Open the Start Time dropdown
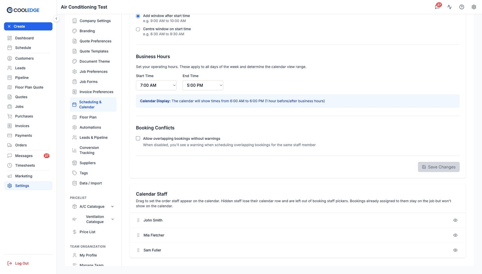The image size is (482, 274). pyautogui.click(x=156, y=85)
